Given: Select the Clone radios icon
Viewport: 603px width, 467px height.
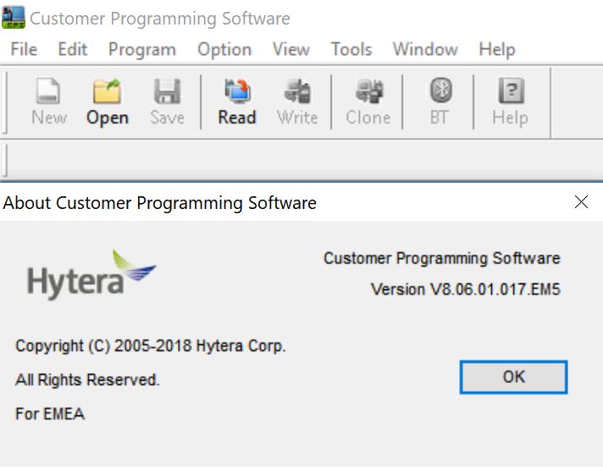Looking at the screenshot, I should [368, 102].
